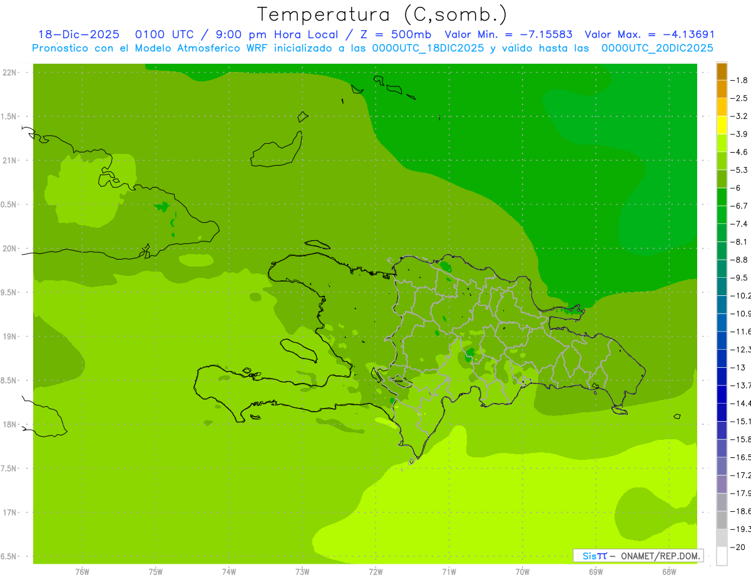Click the "-1.8" color bar value

[x=740, y=80]
